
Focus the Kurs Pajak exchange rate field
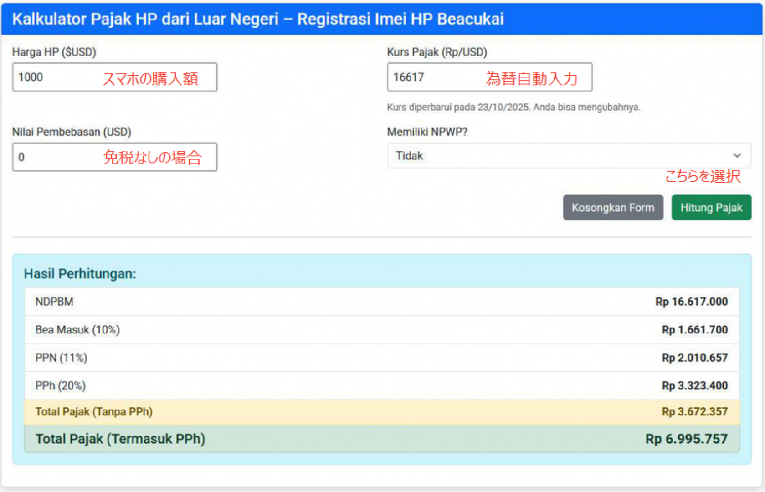(x=489, y=77)
